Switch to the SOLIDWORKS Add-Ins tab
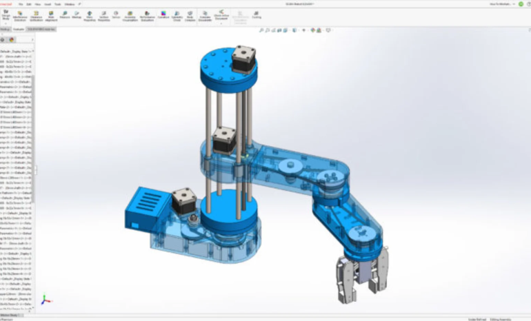Image resolution: width=531 pixels, height=321 pixels. click(x=43, y=30)
